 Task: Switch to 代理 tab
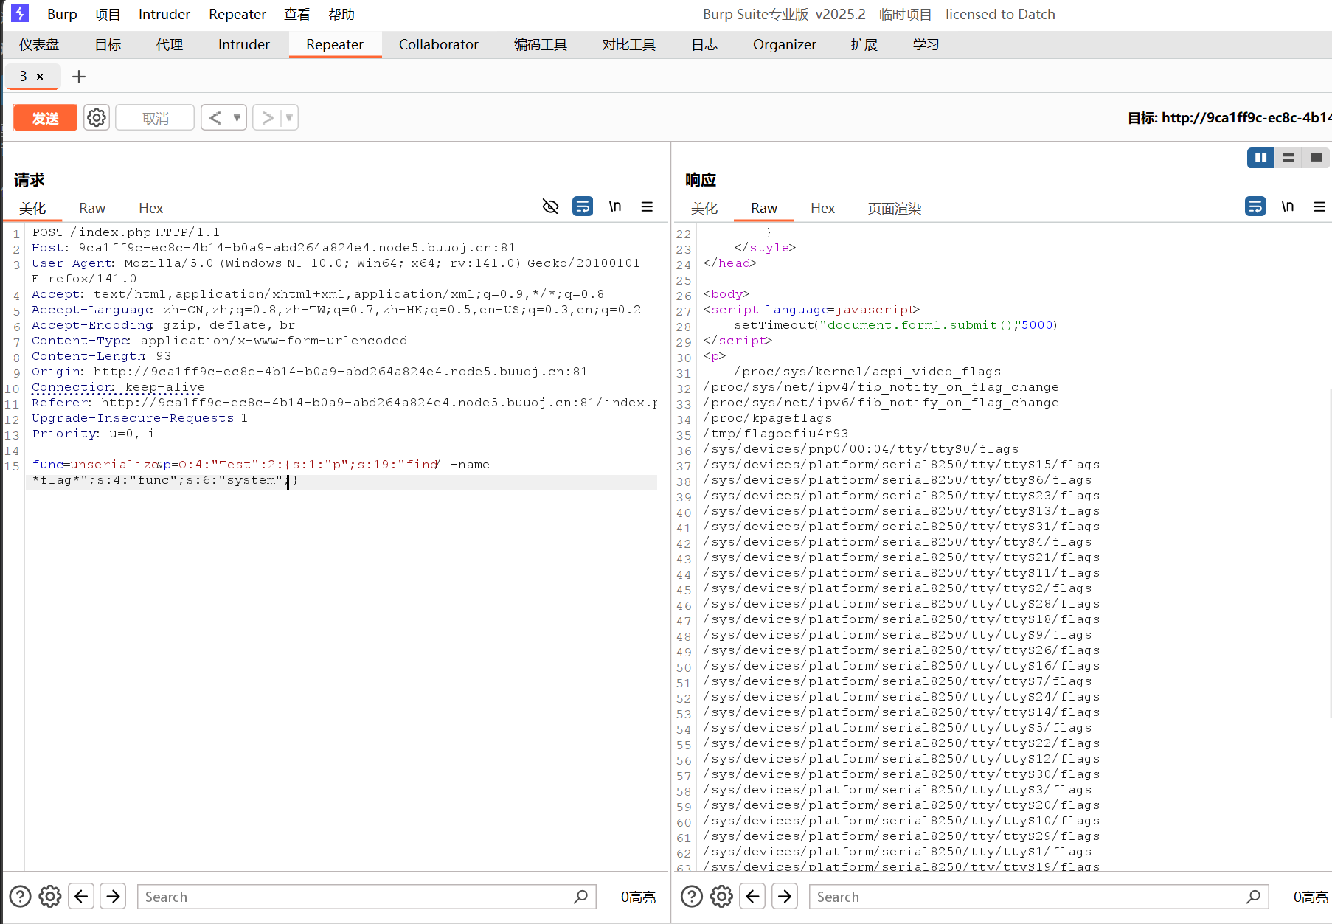click(170, 44)
